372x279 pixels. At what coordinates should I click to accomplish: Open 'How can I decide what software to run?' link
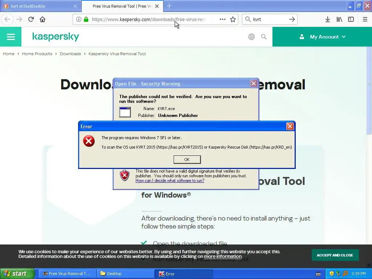[170, 181]
